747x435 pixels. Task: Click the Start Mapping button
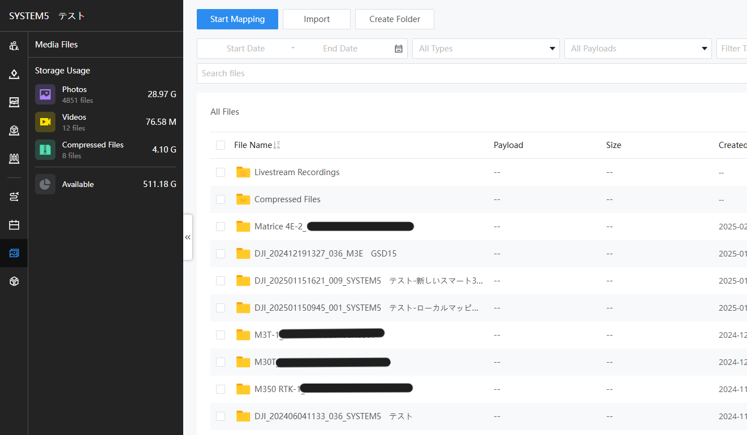[238, 19]
